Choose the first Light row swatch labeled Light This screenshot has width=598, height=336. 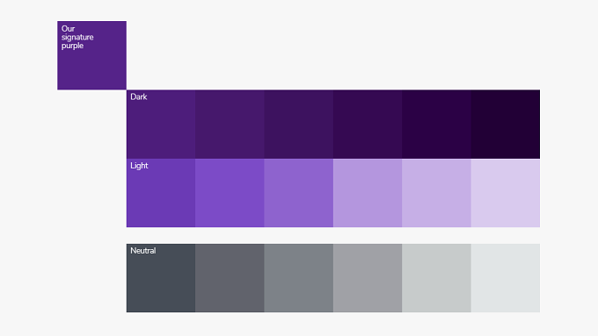tap(161, 193)
